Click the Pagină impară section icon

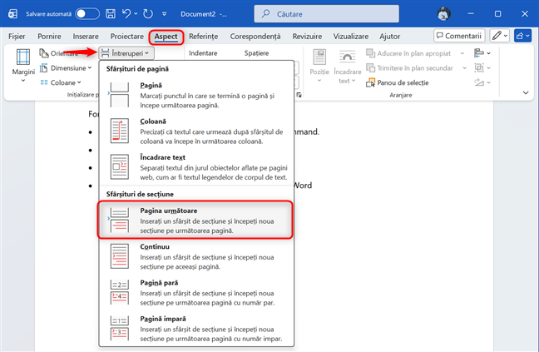[x=119, y=329]
